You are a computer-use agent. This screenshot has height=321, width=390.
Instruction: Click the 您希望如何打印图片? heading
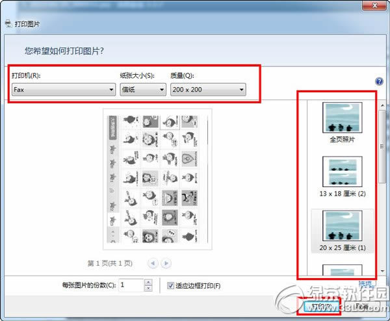pos(64,51)
